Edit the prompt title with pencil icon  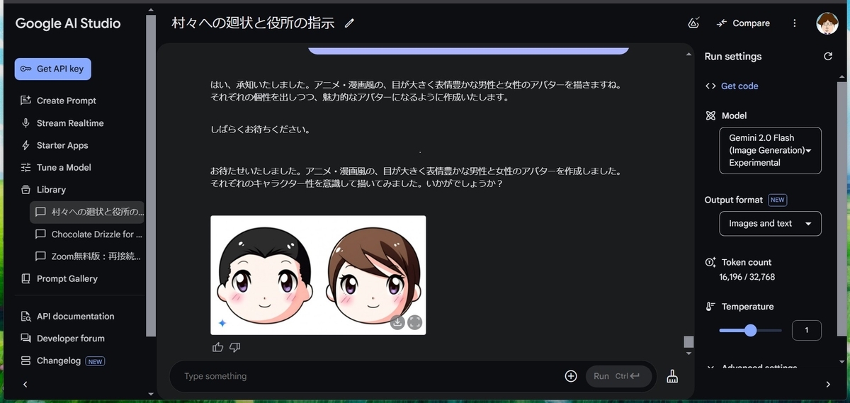click(349, 23)
